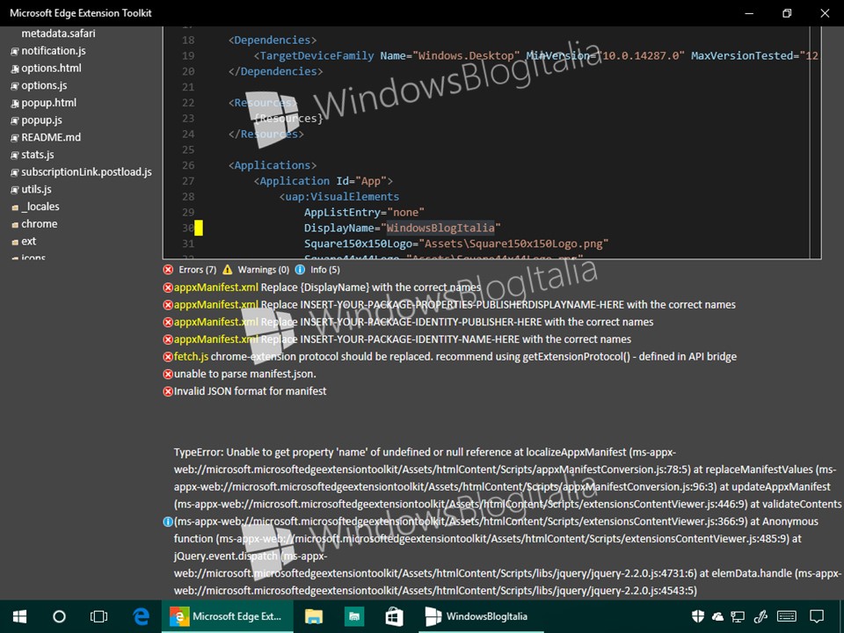Open popup.html file
844x633 pixels.
point(44,102)
